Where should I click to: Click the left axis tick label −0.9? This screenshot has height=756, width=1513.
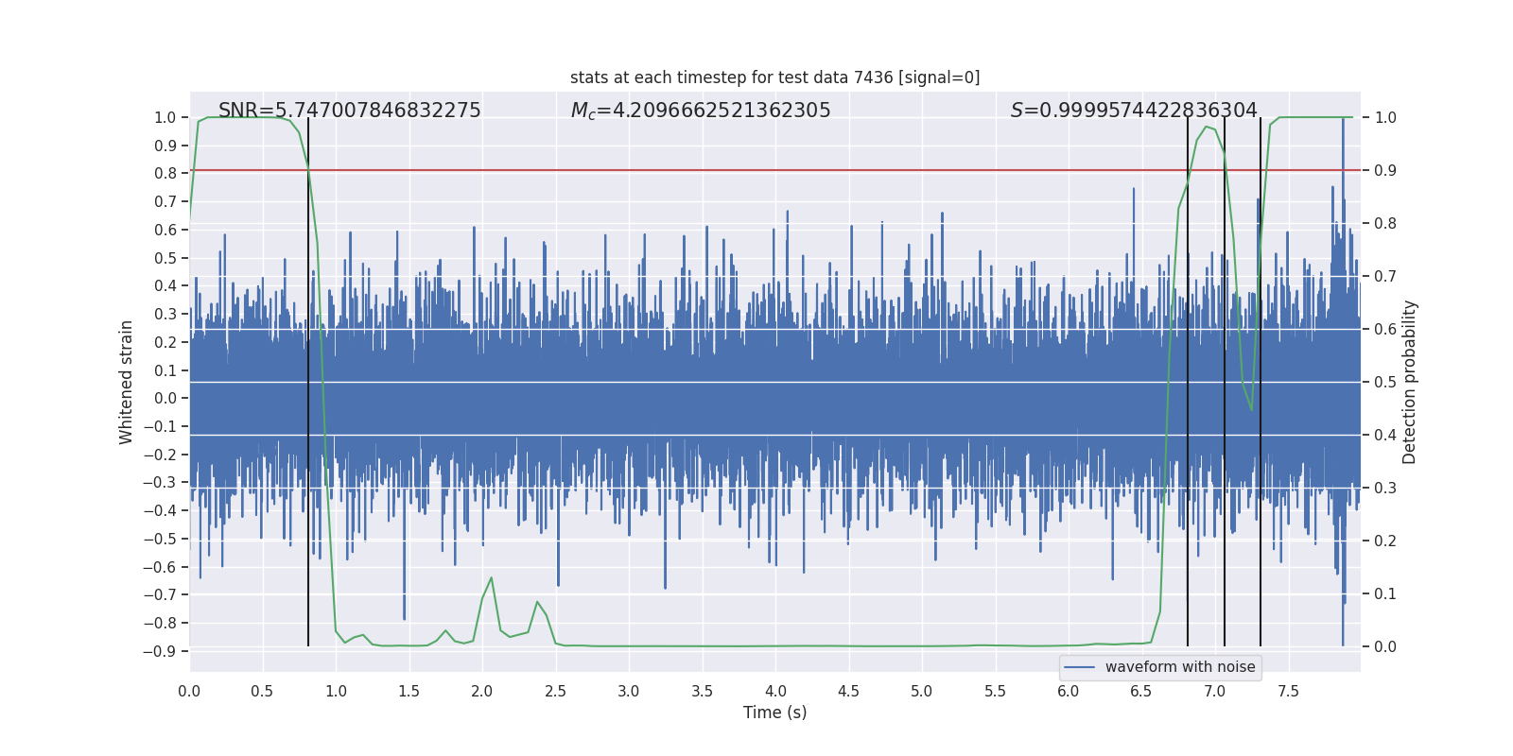click(x=160, y=651)
